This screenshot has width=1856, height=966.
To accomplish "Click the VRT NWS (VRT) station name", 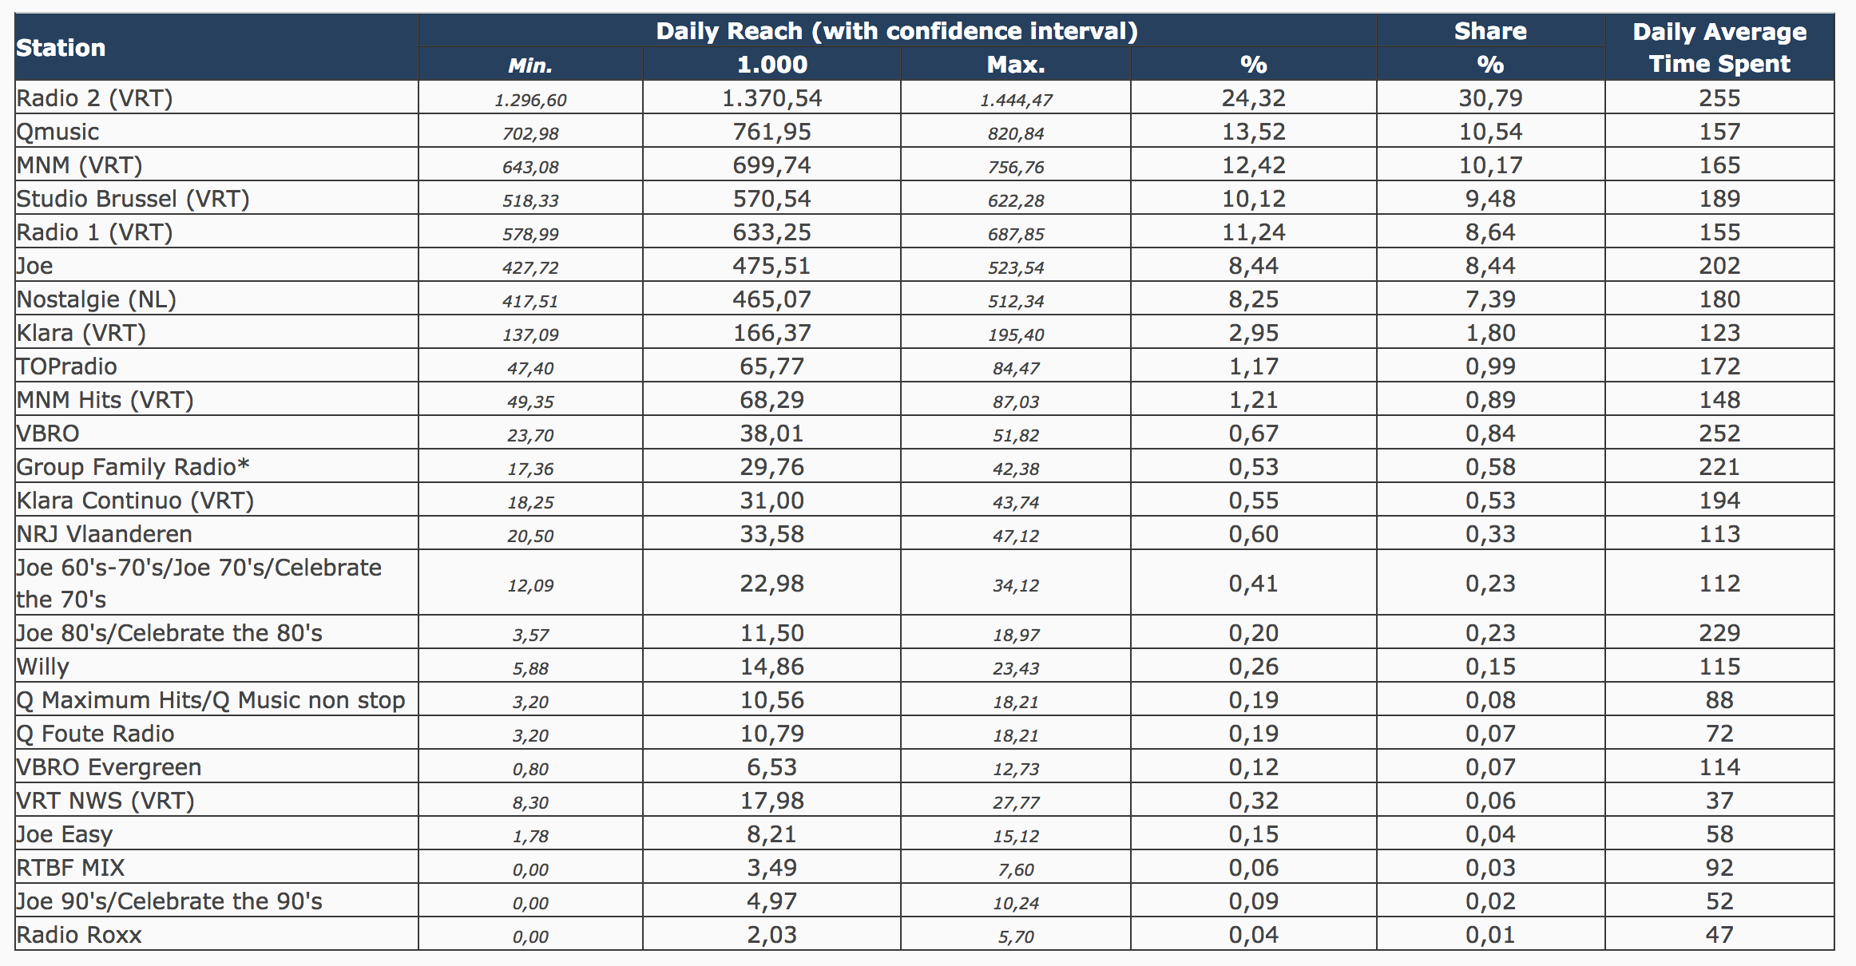I will click(105, 801).
